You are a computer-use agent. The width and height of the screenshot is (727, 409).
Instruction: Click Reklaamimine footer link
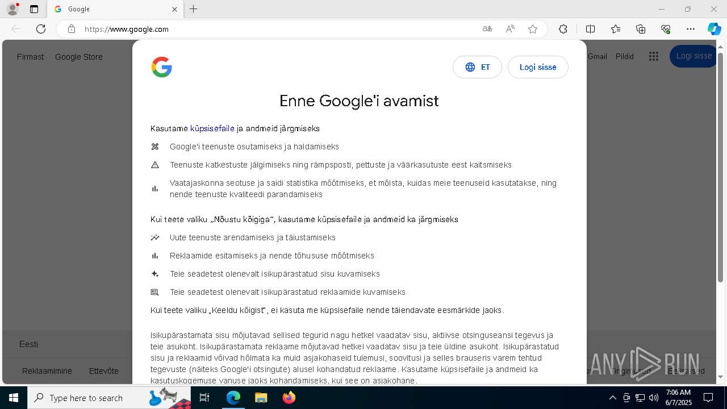pyautogui.click(x=47, y=371)
